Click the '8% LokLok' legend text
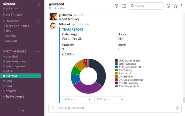Viewport: 185px width, 116px height. (125, 74)
